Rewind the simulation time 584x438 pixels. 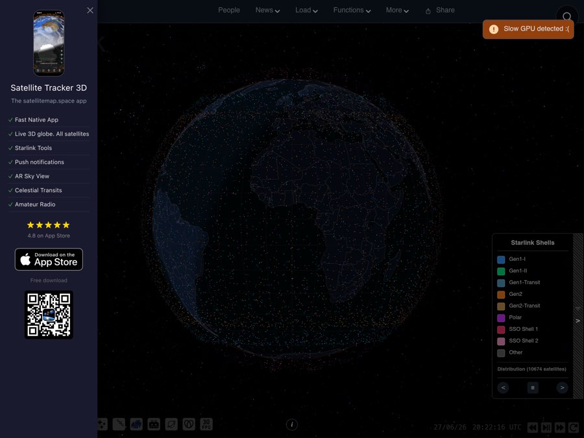tap(533, 427)
